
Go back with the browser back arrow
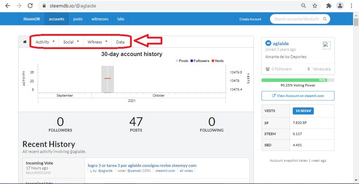[x=8, y=6]
